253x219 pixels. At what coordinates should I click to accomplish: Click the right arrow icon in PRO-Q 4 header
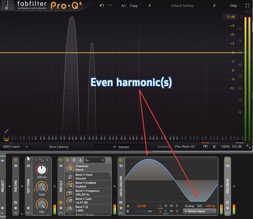click(x=108, y=160)
